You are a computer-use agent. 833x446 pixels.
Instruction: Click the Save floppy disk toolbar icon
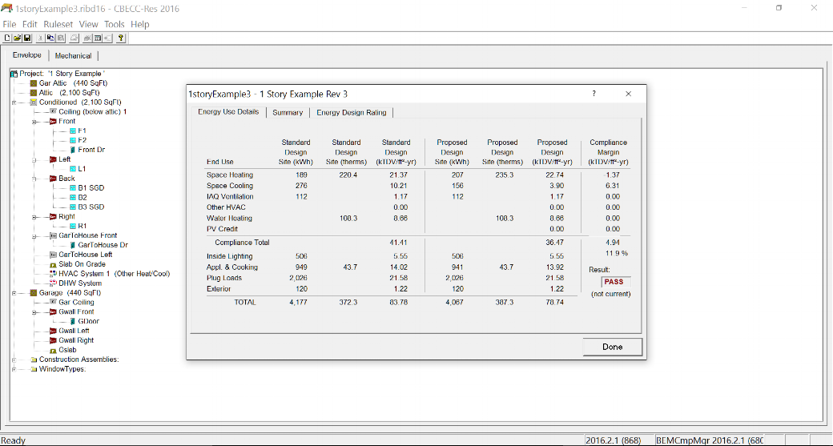pos(27,38)
